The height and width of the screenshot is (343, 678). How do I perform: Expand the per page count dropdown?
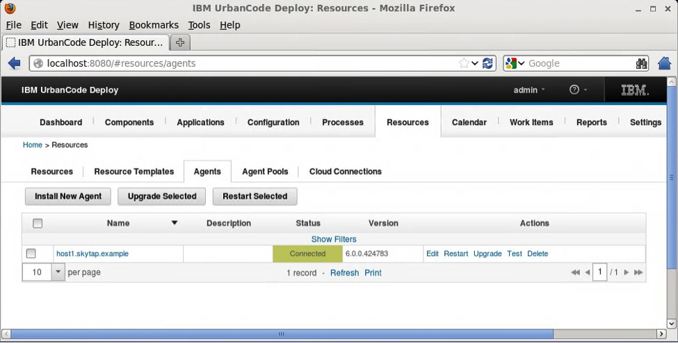click(58, 273)
